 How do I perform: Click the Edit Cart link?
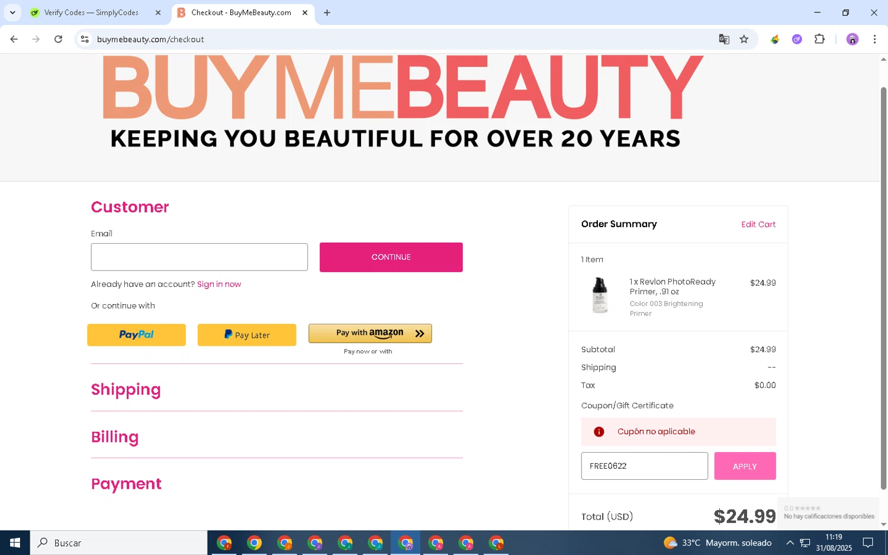(x=758, y=224)
